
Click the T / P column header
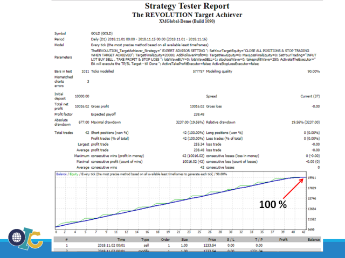click(x=259, y=239)
